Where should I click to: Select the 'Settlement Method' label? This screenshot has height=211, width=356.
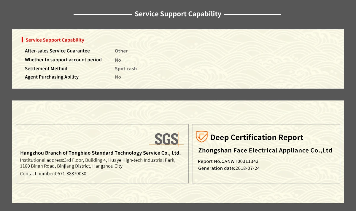tap(46, 69)
